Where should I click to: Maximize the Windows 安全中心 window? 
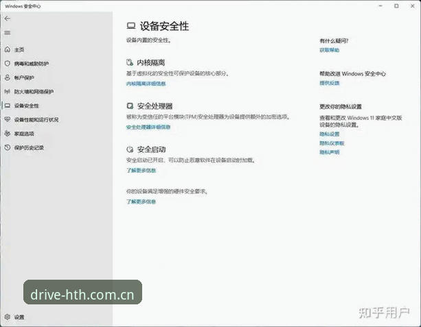[396, 6]
